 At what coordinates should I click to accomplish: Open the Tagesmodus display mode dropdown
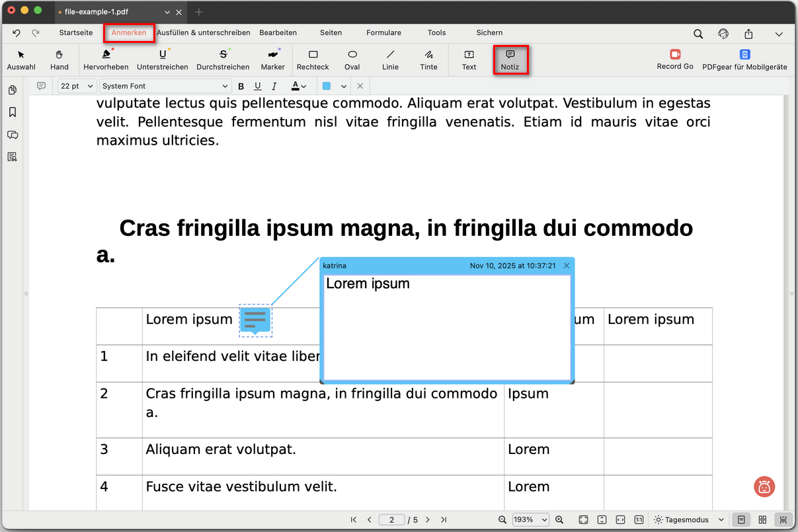point(688,520)
